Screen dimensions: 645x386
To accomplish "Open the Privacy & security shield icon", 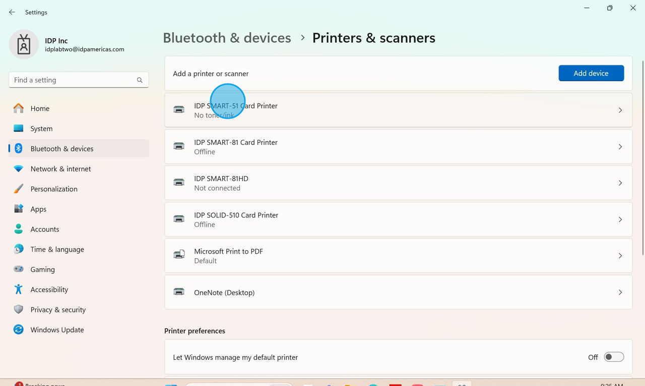I will 19,310.
